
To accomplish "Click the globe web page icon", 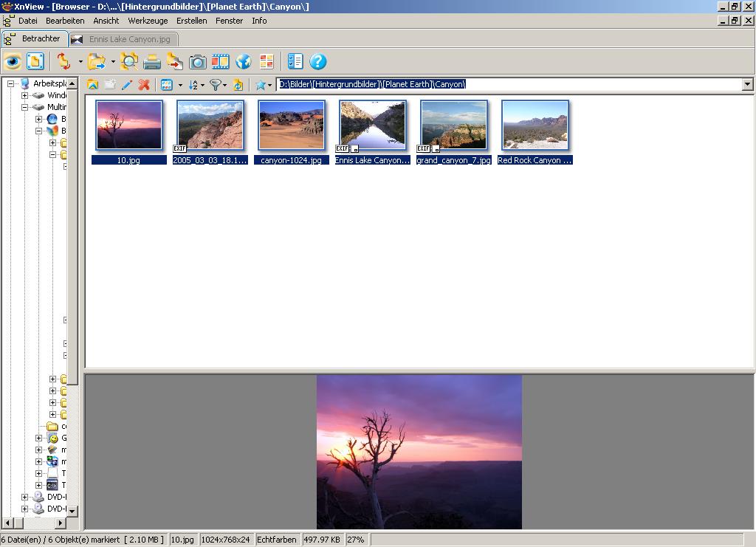I will click(244, 61).
